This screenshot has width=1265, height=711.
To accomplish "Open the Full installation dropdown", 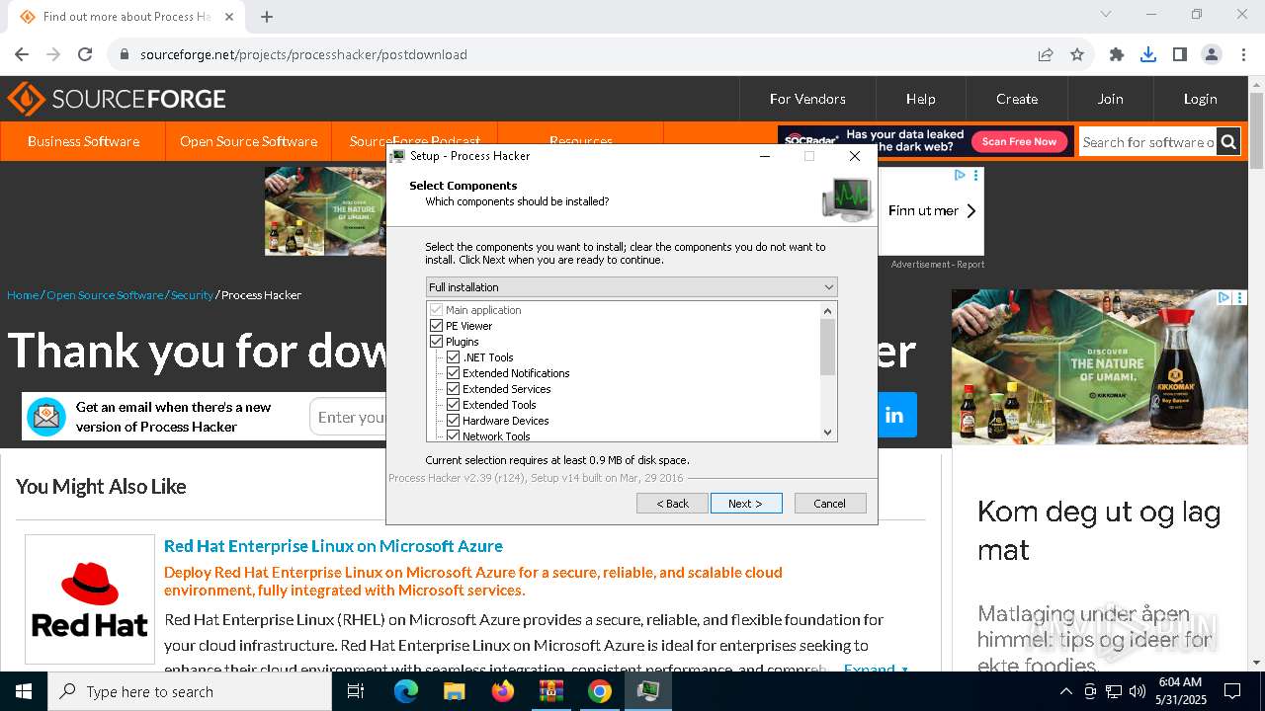I will tap(632, 287).
